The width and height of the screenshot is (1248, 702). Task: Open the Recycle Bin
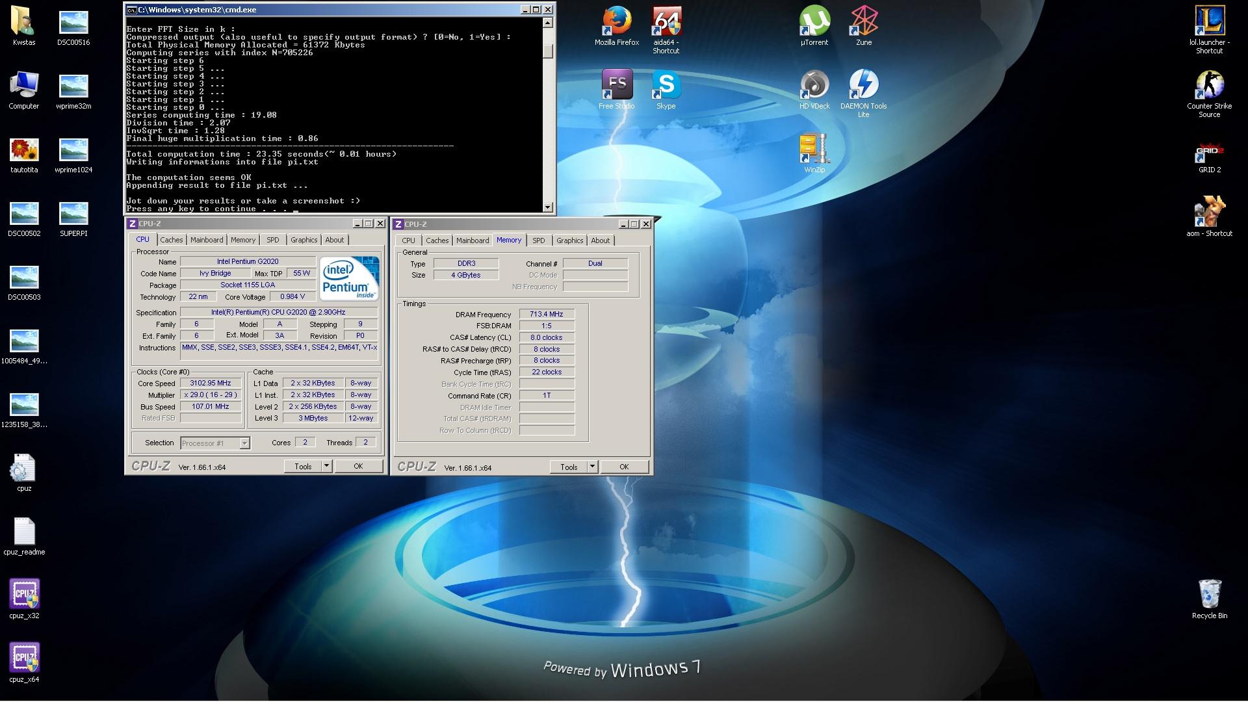tap(1210, 599)
